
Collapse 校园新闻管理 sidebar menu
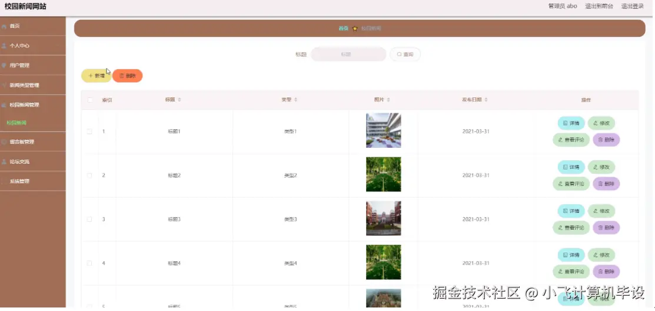pos(32,105)
